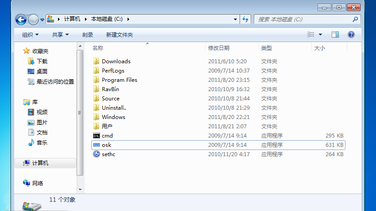This screenshot has height=211, width=376.
Task: Select the cmd application icon
Action: click(x=96, y=136)
